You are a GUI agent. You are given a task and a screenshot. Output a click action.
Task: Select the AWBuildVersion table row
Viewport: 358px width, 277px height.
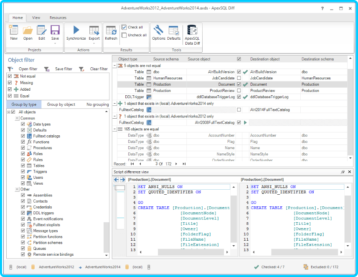[x=232, y=72]
